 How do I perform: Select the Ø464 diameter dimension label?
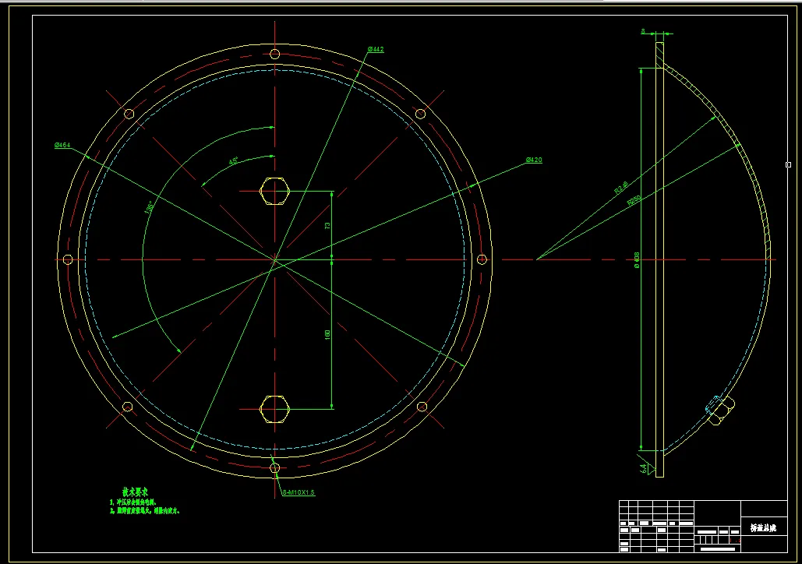[x=62, y=145]
